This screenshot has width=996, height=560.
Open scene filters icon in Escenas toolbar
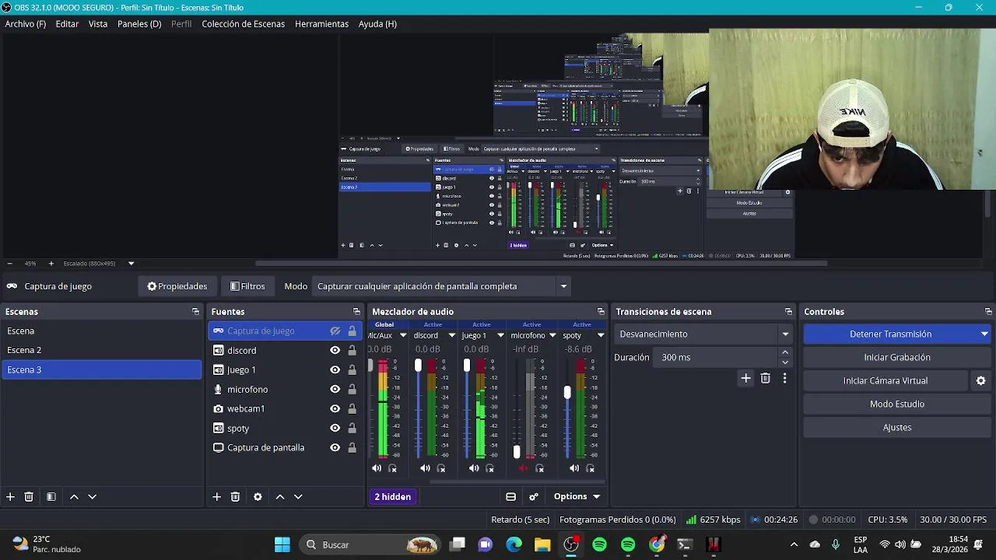point(51,496)
